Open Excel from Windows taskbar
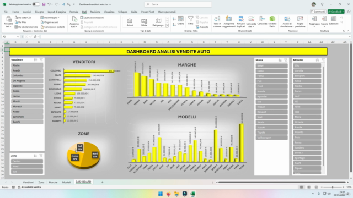The height and width of the screenshot is (198, 353). pos(193,194)
